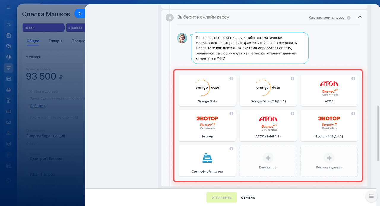
Task: Select the Эвотор (ФФД 1.2) cash register
Action: click(x=329, y=126)
